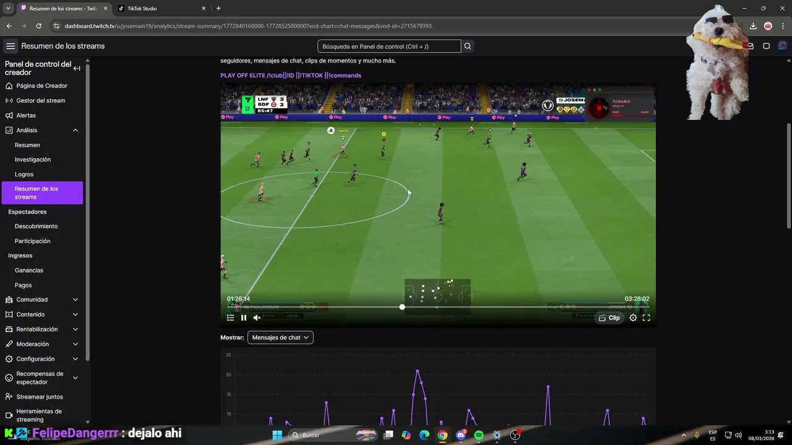Open video player settings gear

tap(633, 318)
